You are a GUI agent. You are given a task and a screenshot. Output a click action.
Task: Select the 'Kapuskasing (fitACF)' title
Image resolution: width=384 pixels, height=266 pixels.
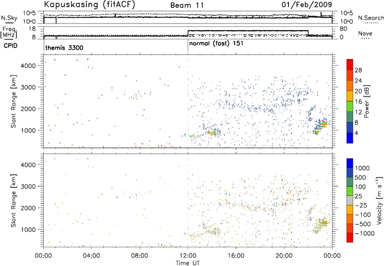pyautogui.click(x=89, y=5)
